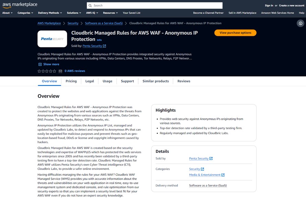Viewport: 306px width, 198px height.
Task: Open the external link icon beside the Security category
Action: (x=202, y=169)
